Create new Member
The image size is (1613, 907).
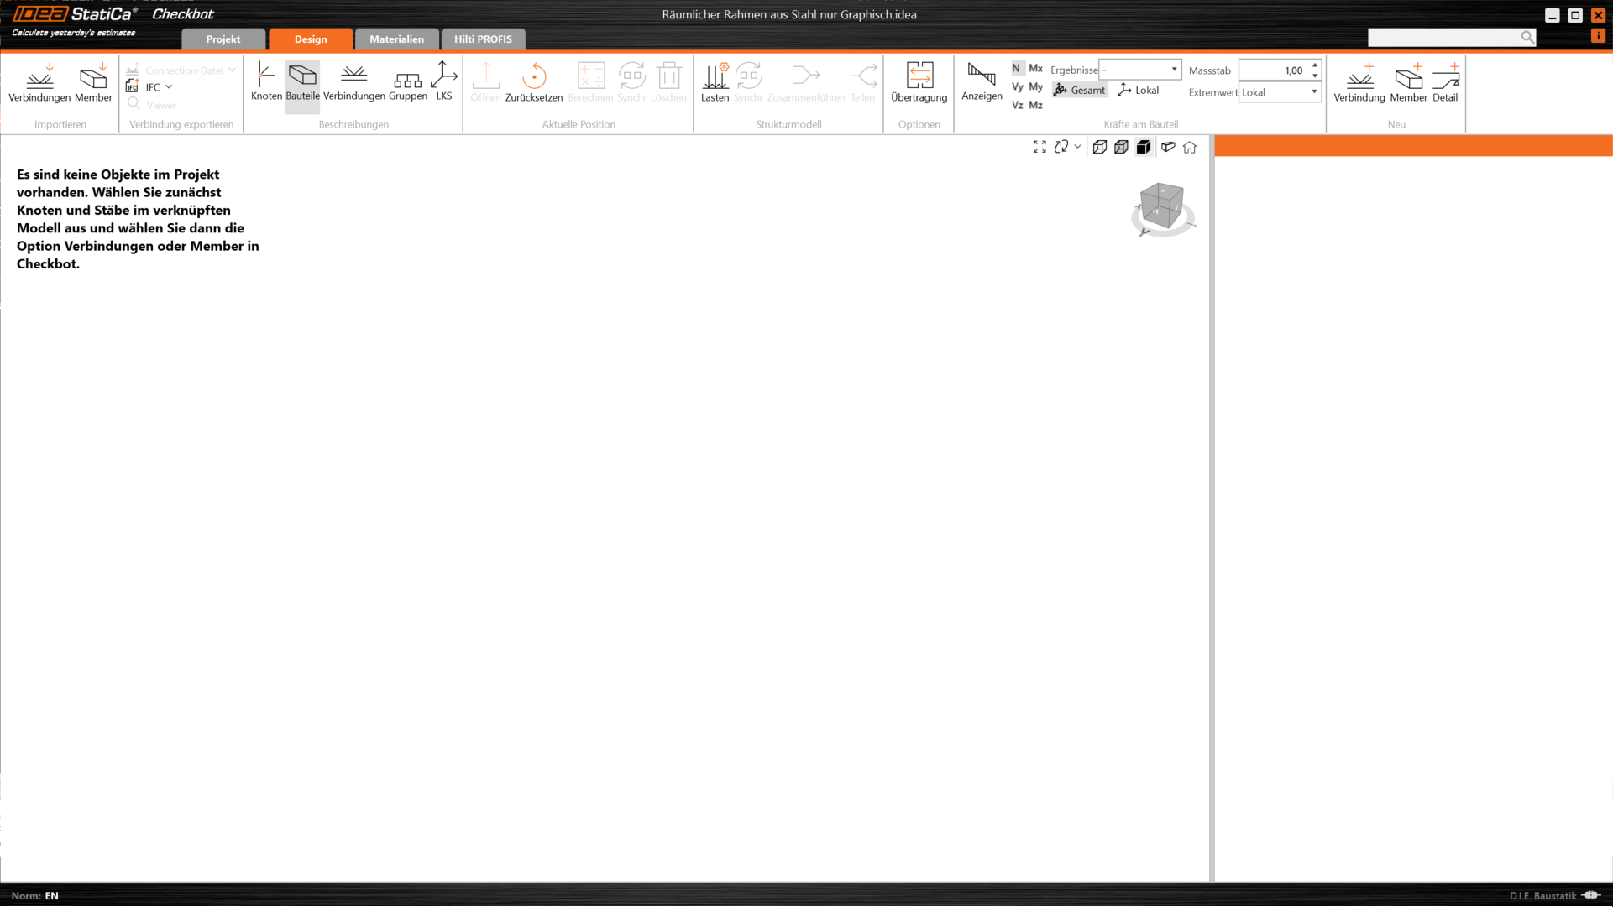(1408, 82)
